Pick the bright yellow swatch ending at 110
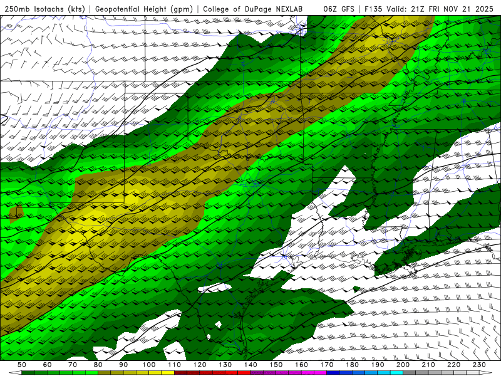 168,372
